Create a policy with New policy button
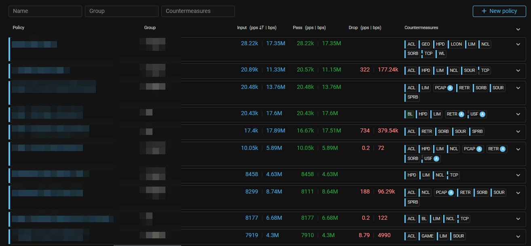Image resolution: width=531 pixels, height=246 pixels. (x=499, y=11)
